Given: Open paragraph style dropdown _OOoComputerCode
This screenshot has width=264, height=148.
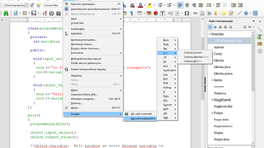Looking at the screenshot, I should 26,5.
